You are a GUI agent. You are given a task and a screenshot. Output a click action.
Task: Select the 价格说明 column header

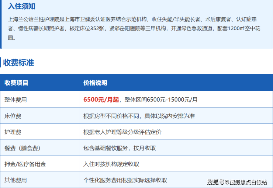click(x=95, y=83)
